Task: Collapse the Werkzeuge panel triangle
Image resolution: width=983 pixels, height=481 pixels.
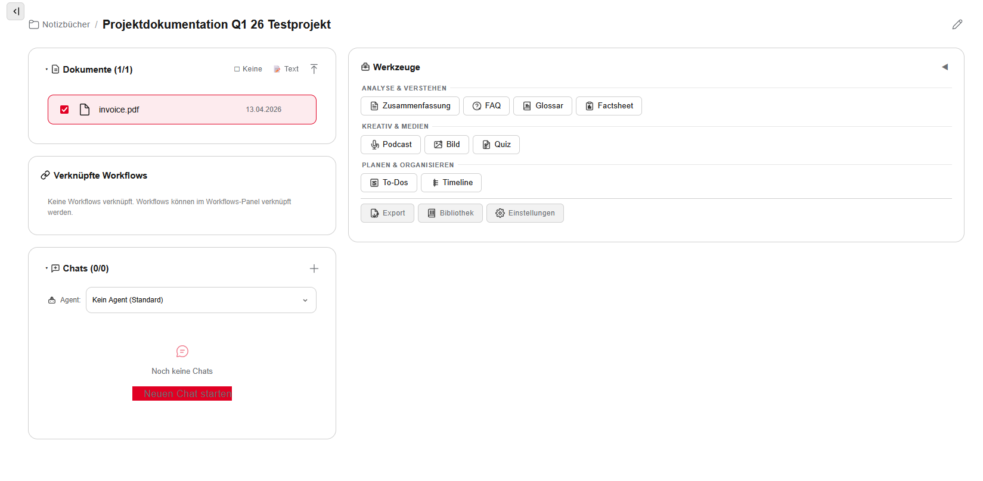Action: coord(944,67)
